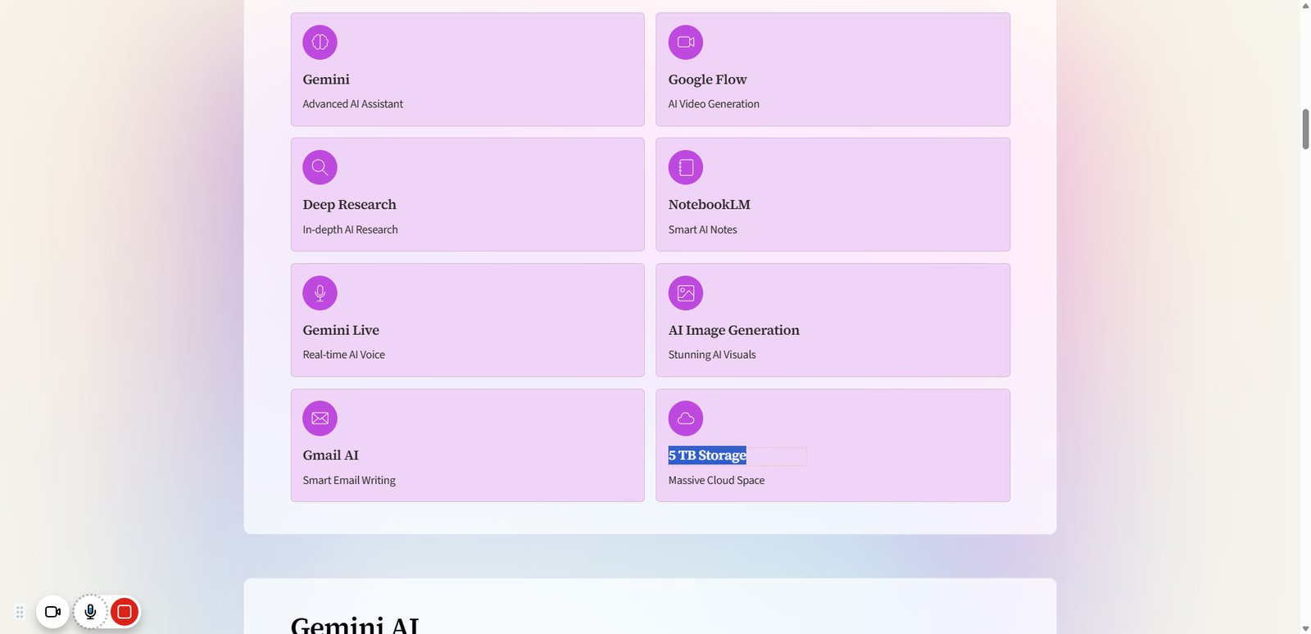Click the "Advanced AI Assistant" text
Viewport: 1311px width, 634px height.
(x=353, y=104)
